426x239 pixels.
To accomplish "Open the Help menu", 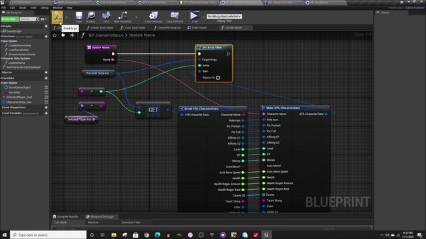I will coord(69,8).
